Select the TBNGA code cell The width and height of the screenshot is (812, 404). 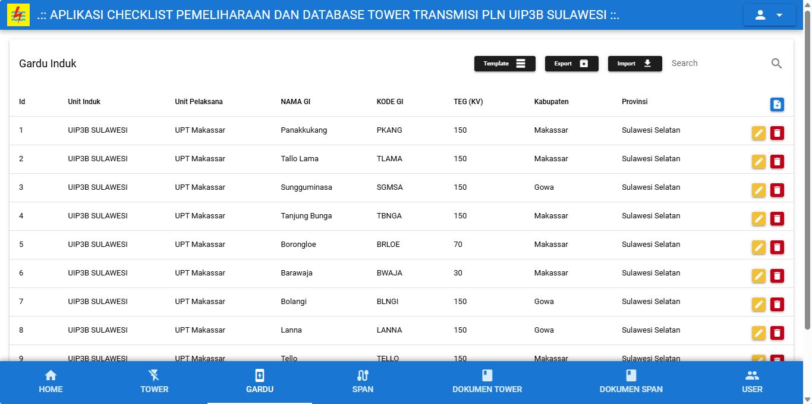(x=389, y=216)
